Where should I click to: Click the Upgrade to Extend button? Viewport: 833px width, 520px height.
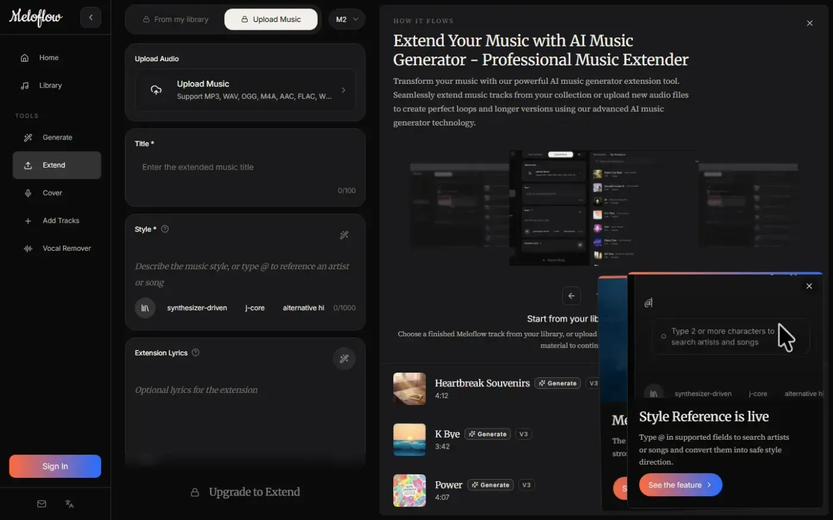click(245, 492)
